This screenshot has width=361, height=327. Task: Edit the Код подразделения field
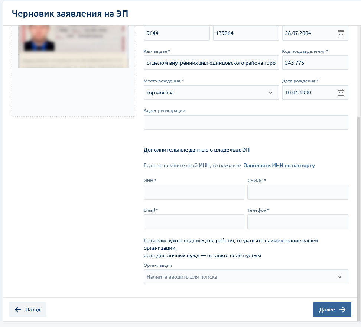point(315,63)
